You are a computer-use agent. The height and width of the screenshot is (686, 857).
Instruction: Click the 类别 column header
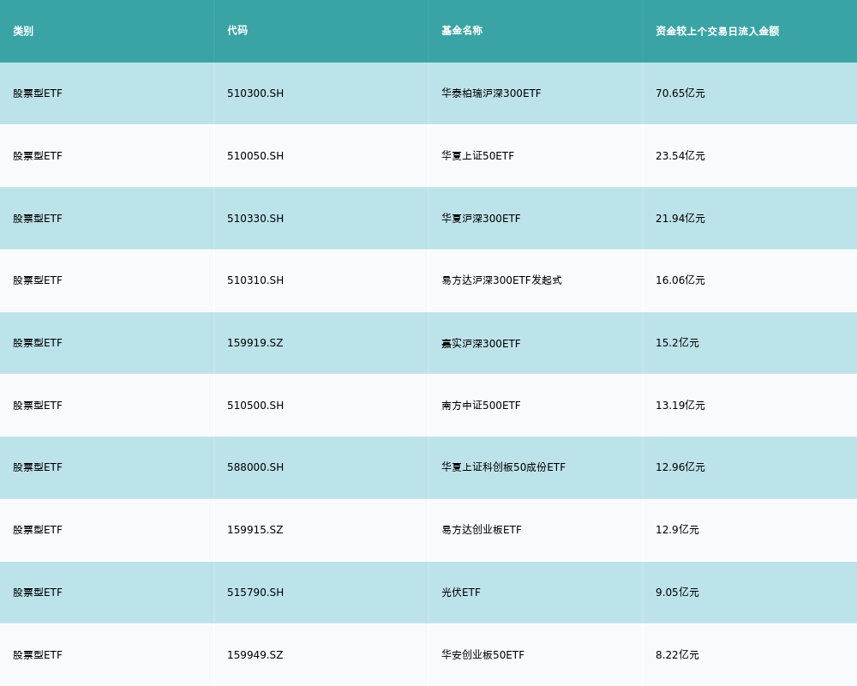point(23,31)
